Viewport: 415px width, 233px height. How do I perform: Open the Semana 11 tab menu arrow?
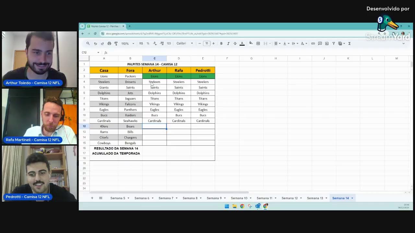[276, 198]
